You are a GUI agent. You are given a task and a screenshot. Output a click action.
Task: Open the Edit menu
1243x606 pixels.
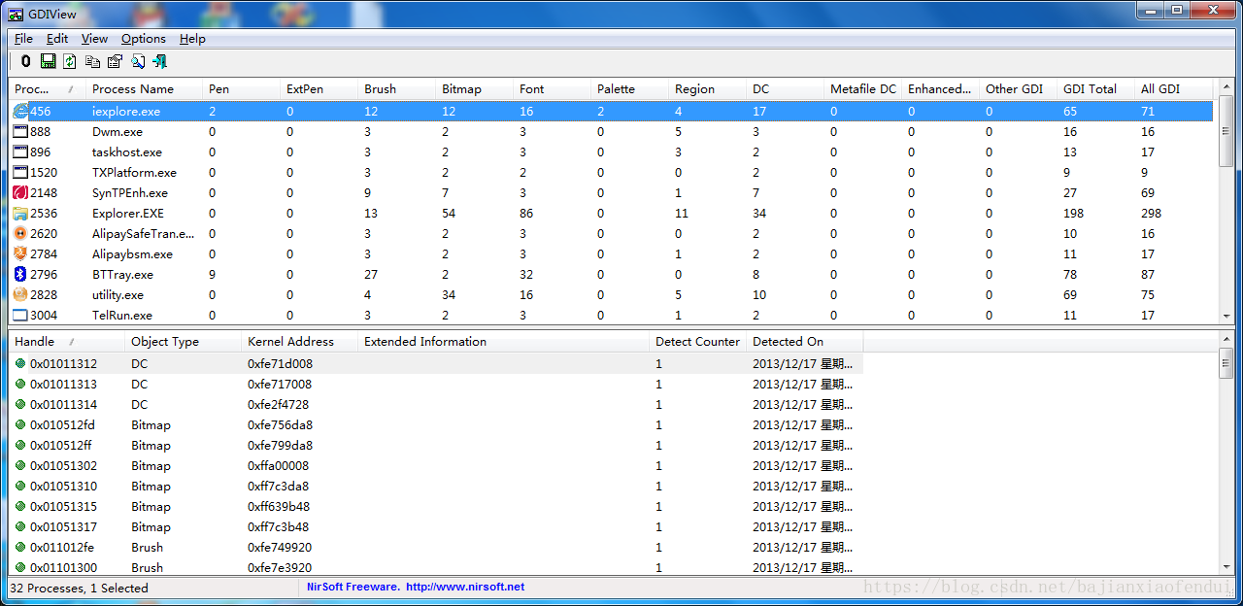tap(57, 39)
